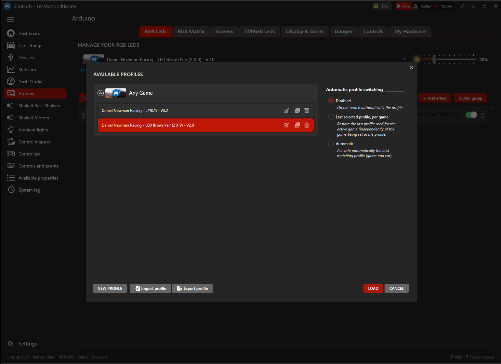Open the Display & Alerts tab

[x=305, y=31]
